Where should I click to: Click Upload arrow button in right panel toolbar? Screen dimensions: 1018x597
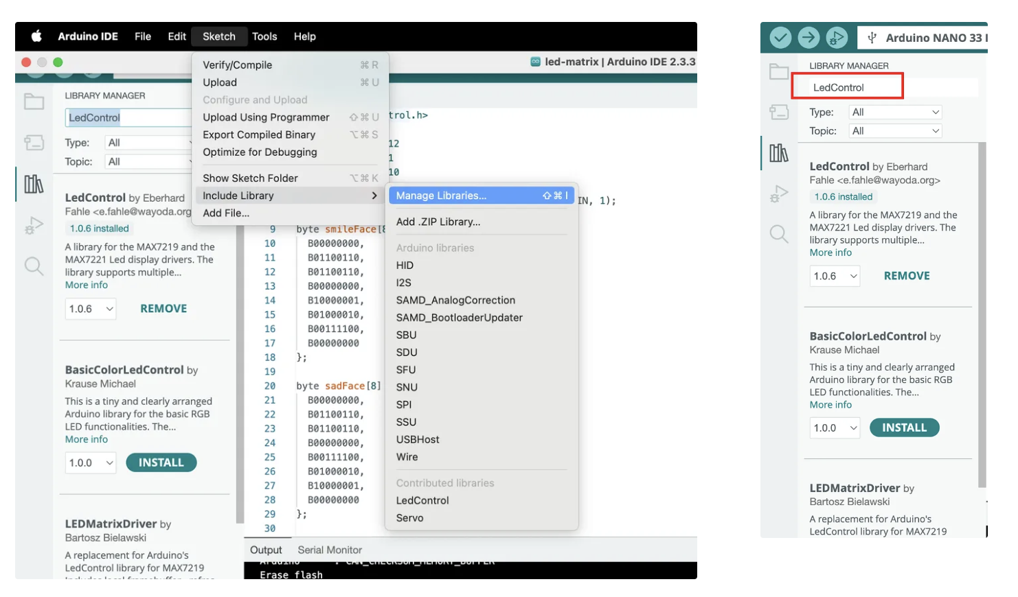click(808, 38)
